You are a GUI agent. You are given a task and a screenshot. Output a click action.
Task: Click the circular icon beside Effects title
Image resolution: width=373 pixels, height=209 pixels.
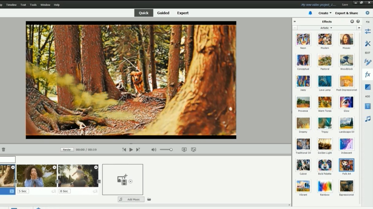click(352, 21)
